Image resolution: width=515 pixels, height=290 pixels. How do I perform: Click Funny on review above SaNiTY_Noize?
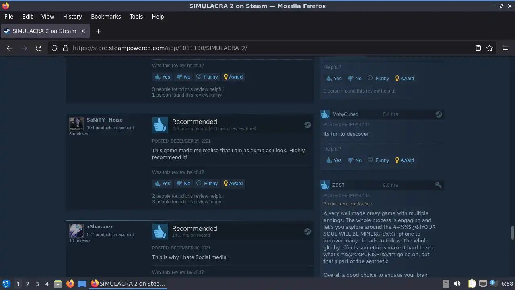pyautogui.click(x=207, y=77)
